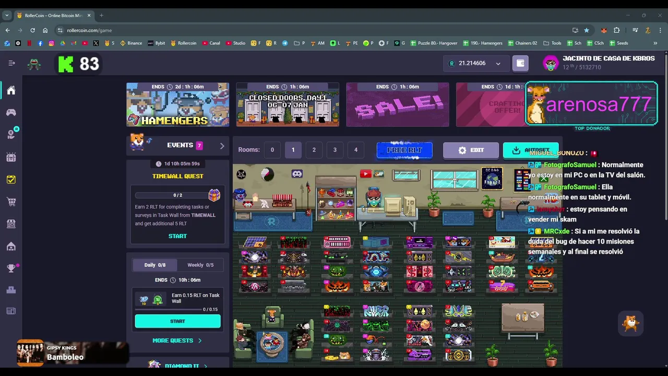Expand the balance currency dropdown
The image size is (668, 376).
[498, 64]
